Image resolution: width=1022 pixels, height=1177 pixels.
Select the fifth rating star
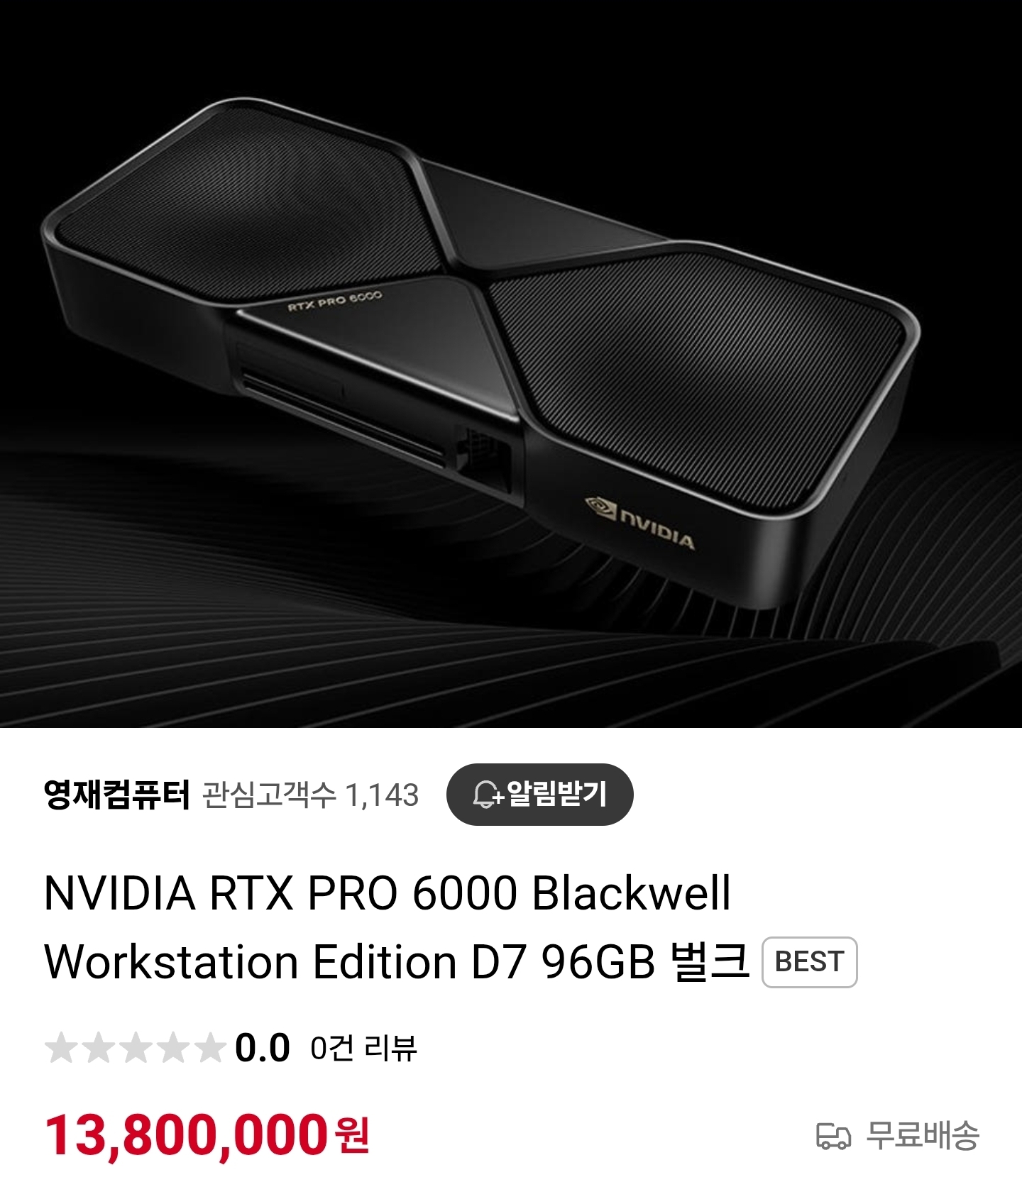click(x=209, y=1048)
